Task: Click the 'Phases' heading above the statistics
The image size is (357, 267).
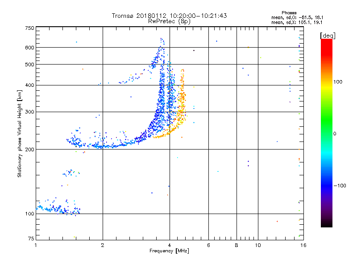Action: 289,13
